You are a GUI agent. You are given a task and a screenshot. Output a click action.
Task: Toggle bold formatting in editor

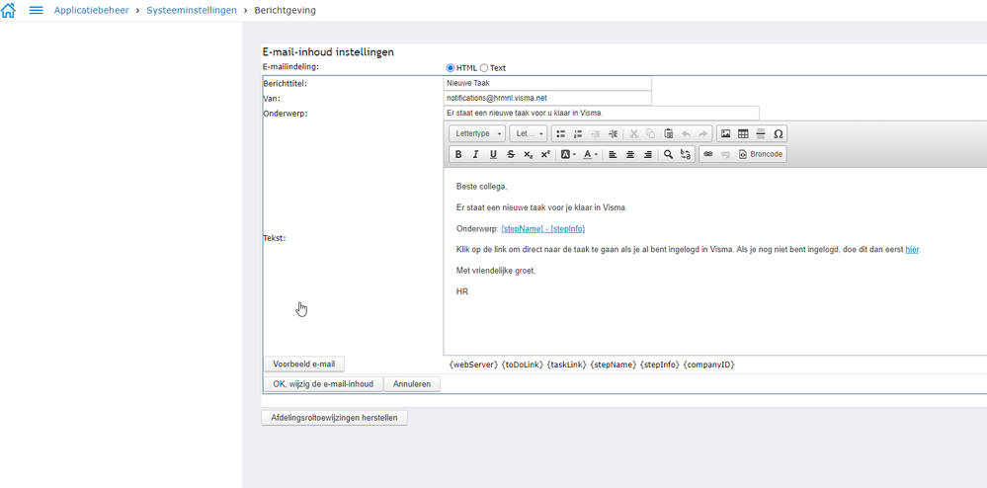point(458,154)
